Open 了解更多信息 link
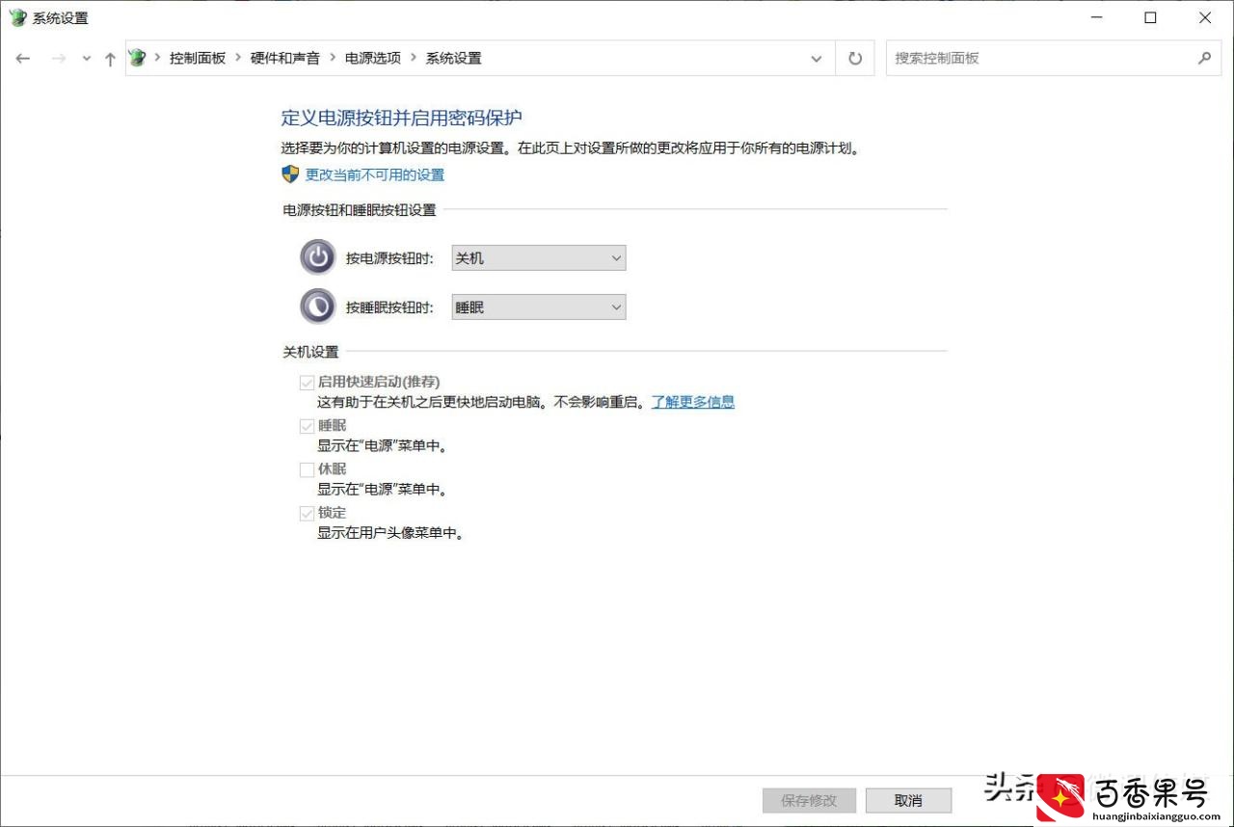 [x=693, y=402]
